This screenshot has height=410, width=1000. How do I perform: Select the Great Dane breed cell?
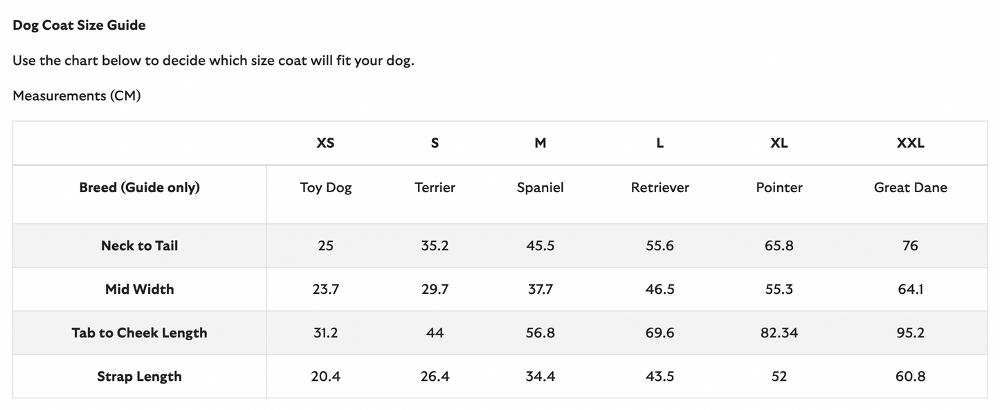click(910, 187)
